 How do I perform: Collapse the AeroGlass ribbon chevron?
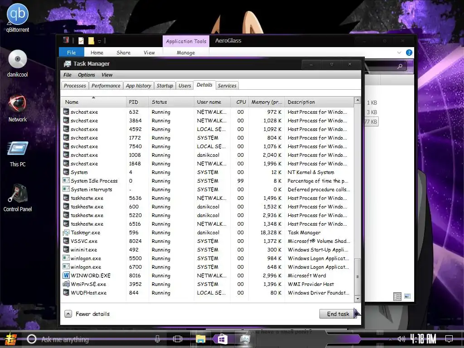pos(399,53)
